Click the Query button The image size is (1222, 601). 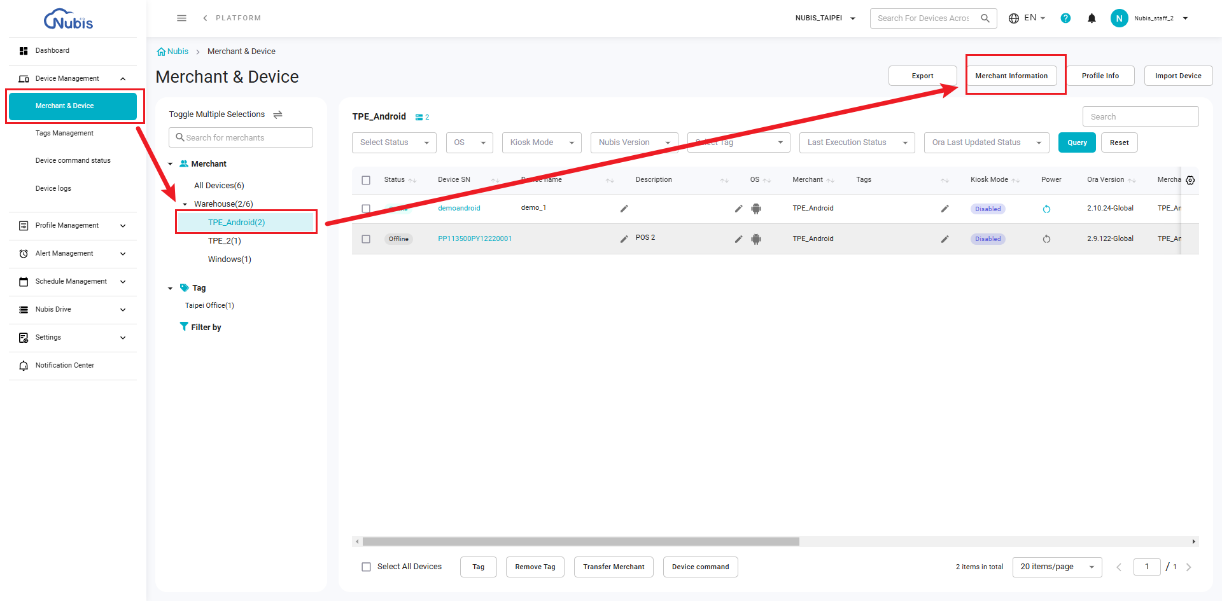click(x=1077, y=142)
